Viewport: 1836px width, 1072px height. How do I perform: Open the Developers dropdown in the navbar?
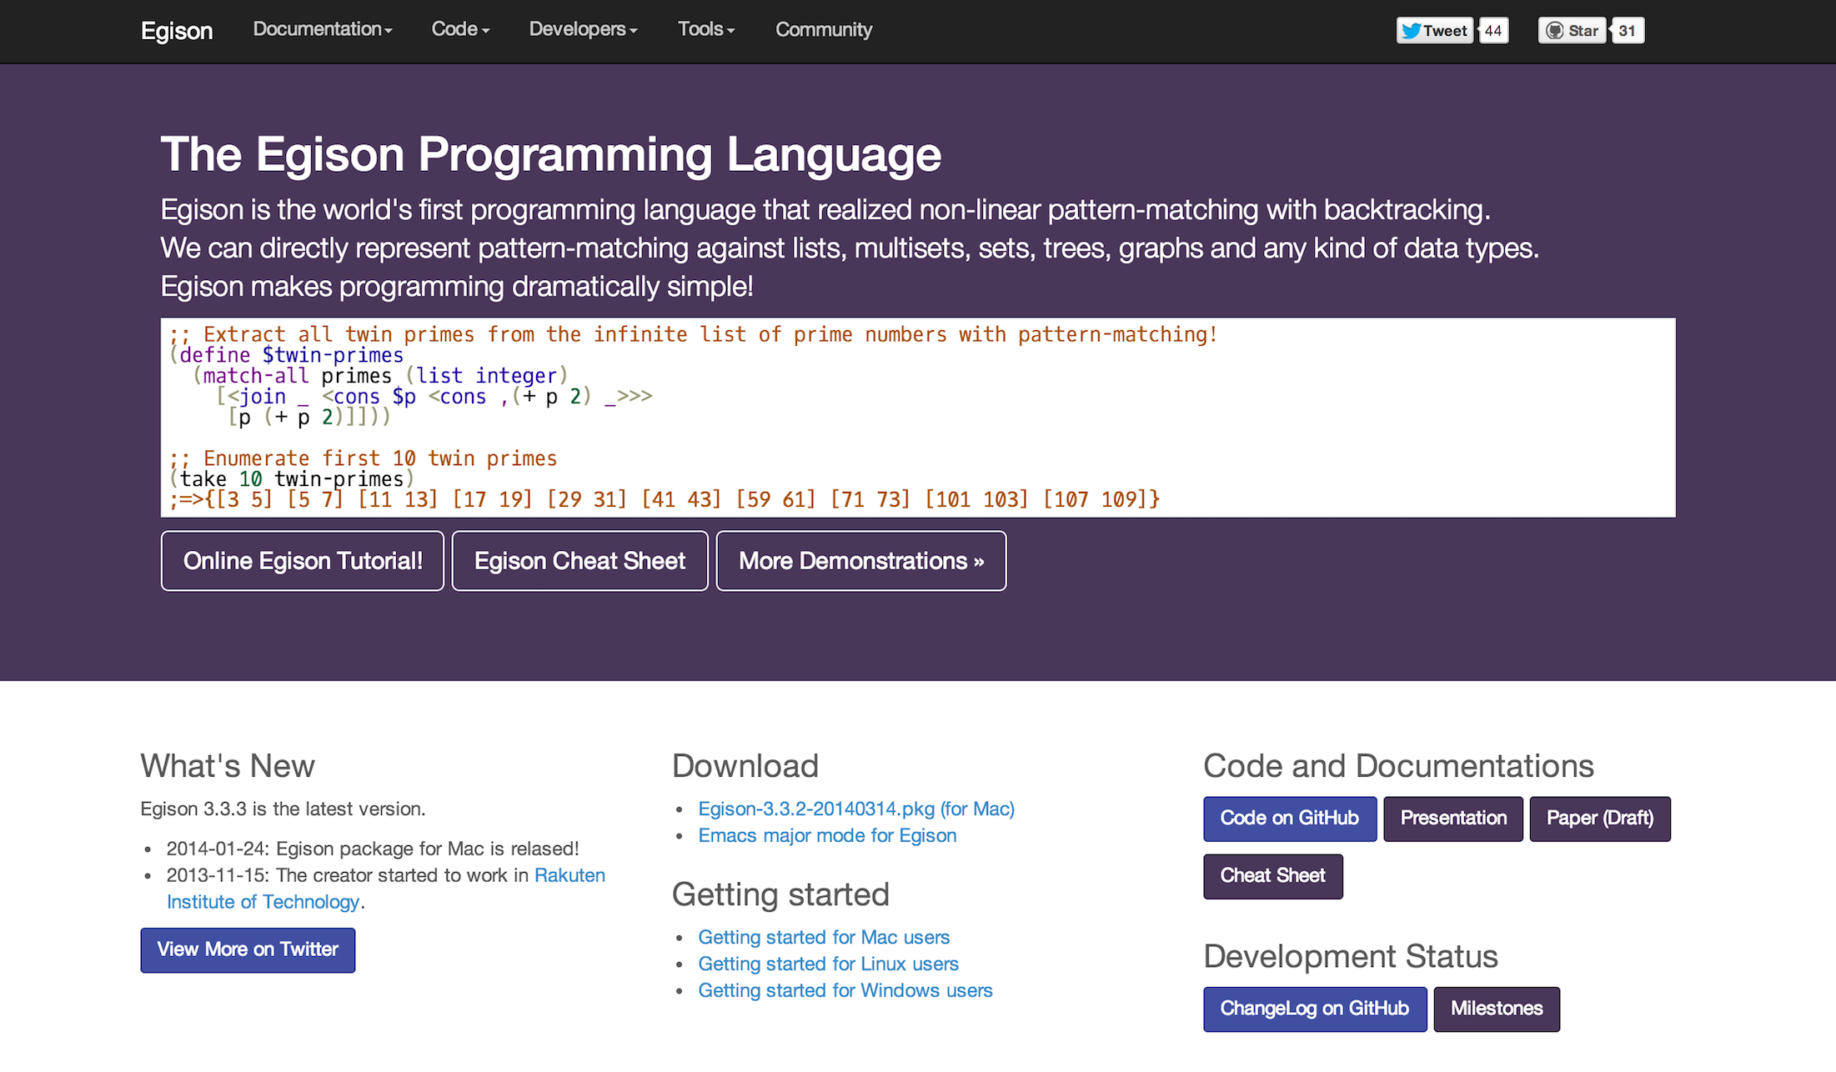coord(583,29)
